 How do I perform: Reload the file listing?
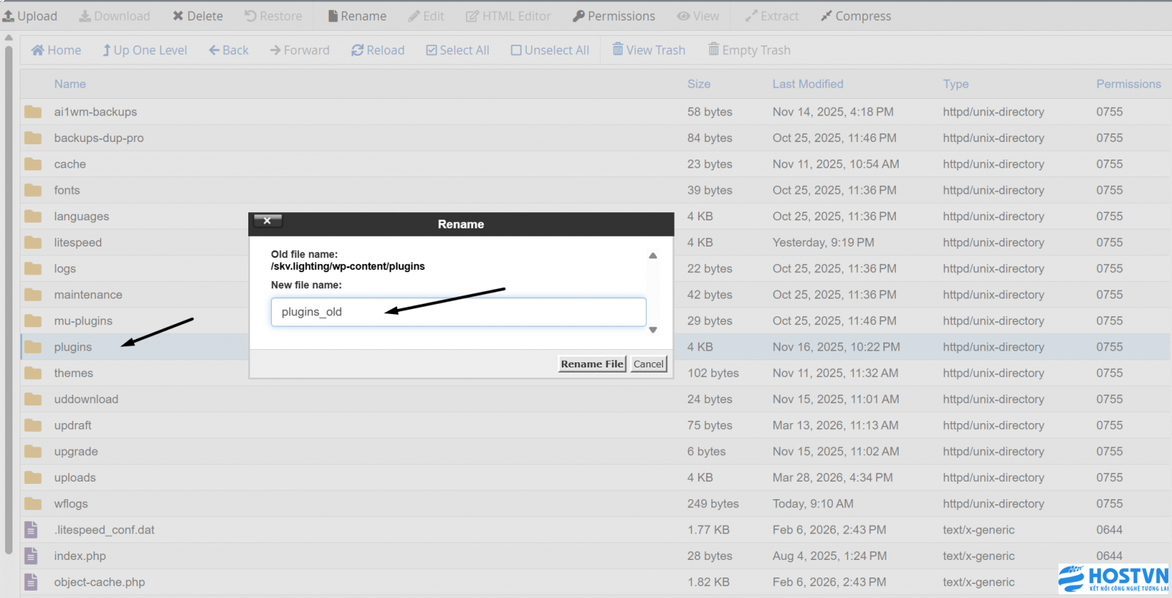(x=377, y=51)
